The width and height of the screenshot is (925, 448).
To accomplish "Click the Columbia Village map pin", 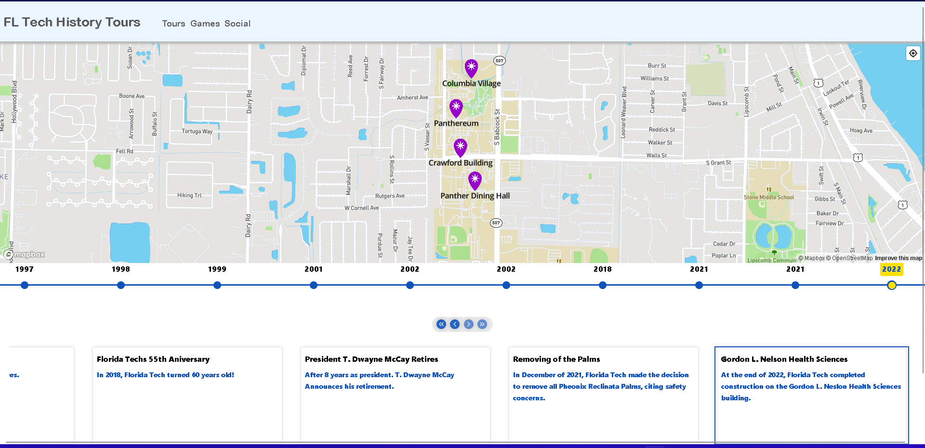I will [471, 68].
